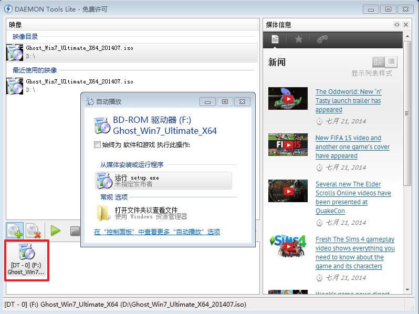The height and width of the screenshot is (314, 419).
Task: Click the gray Unmount stop icon
Action: (x=75, y=231)
